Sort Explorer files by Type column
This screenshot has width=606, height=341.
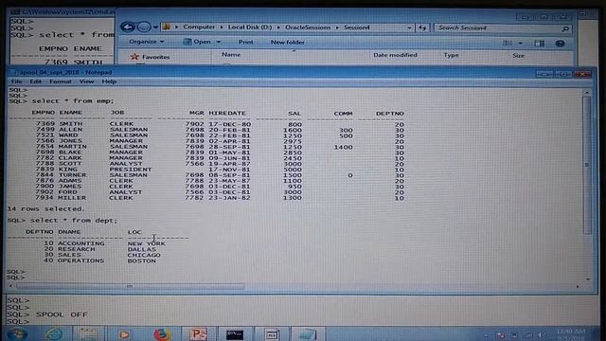451,55
